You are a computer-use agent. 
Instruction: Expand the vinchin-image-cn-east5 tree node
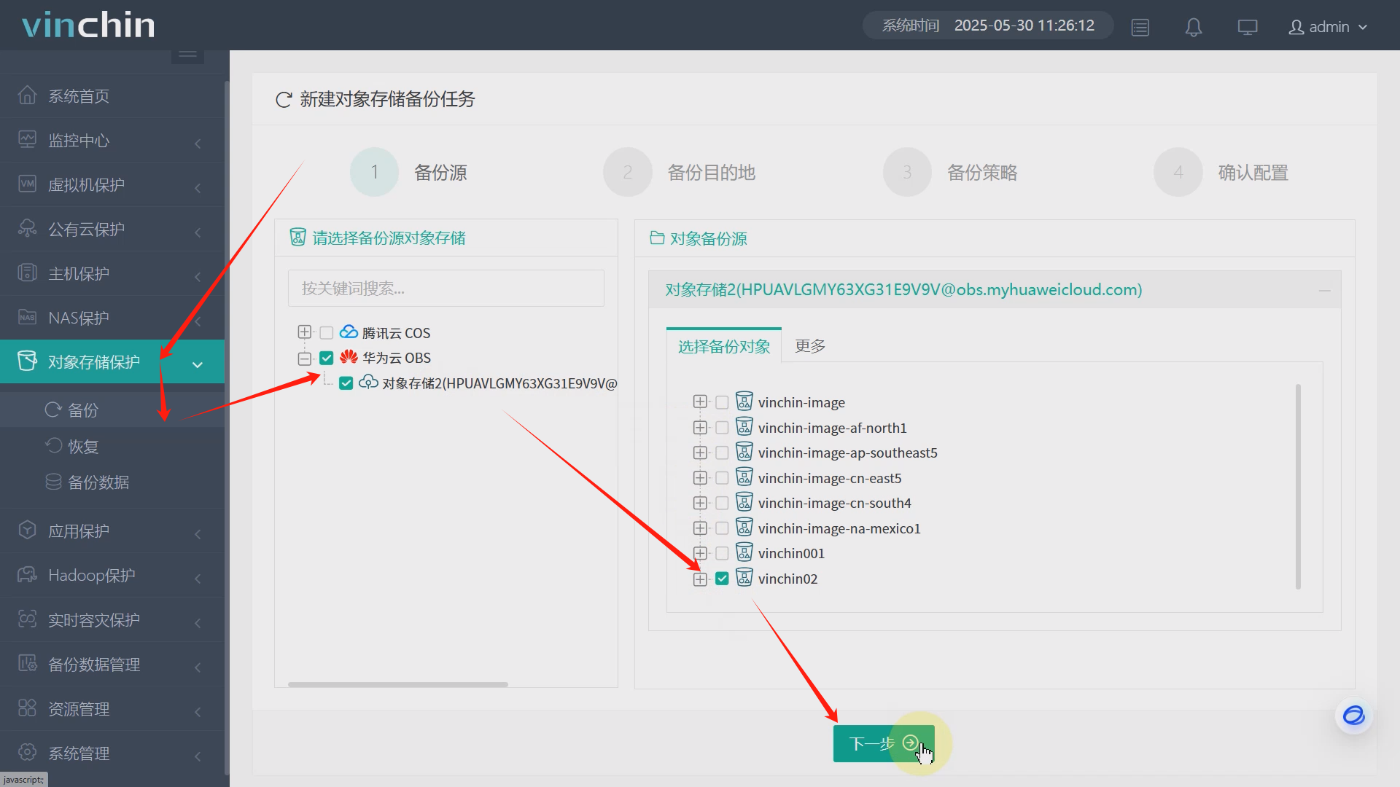pos(700,478)
